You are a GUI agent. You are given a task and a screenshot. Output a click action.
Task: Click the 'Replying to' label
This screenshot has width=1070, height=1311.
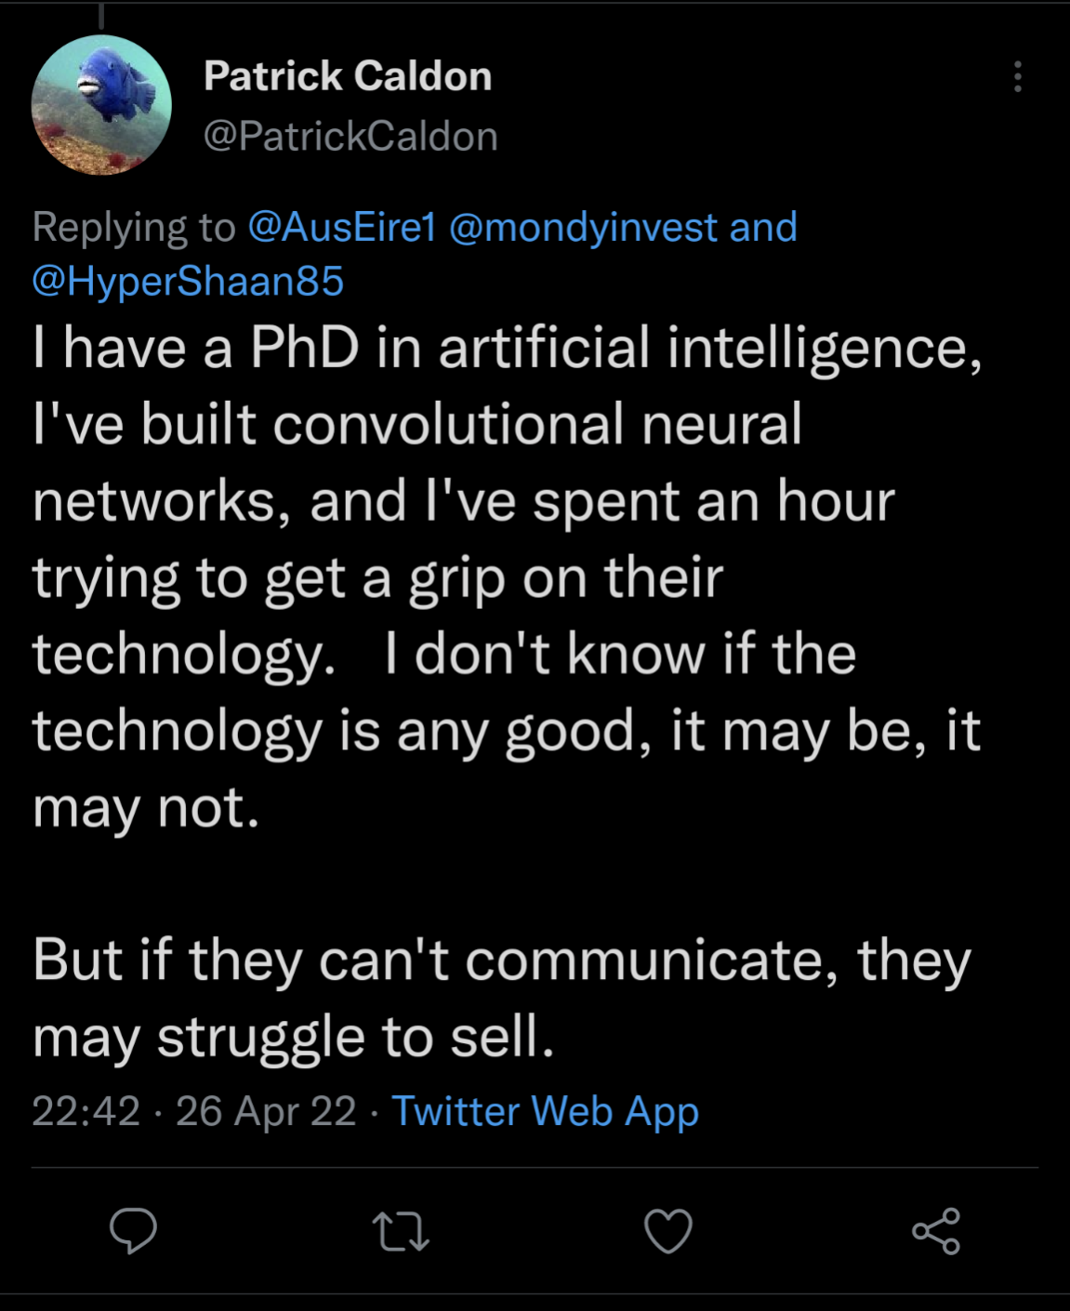click(134, 228)
